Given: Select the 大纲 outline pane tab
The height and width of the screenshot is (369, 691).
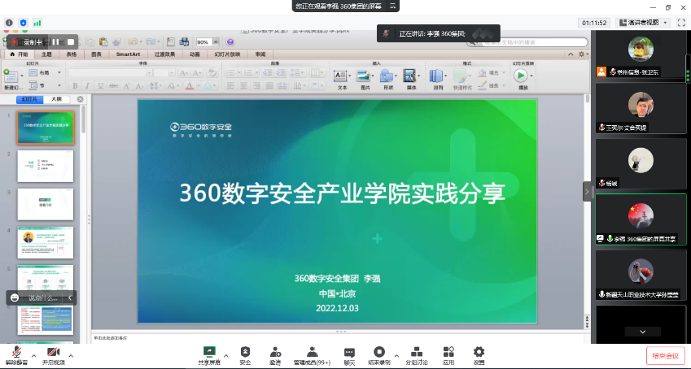Looking at the screenshot, I should click(x=56, y=99).
